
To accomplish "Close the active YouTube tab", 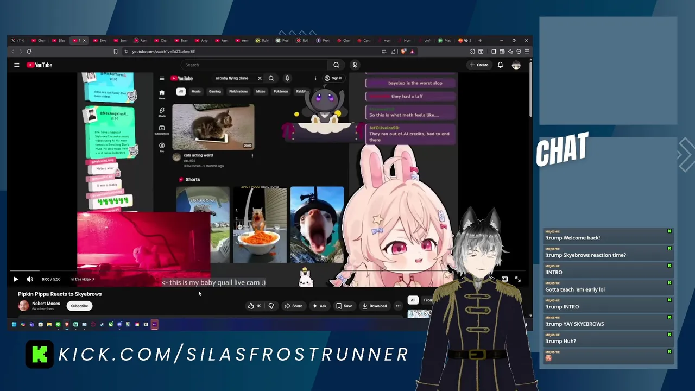I will click(84, 40).
